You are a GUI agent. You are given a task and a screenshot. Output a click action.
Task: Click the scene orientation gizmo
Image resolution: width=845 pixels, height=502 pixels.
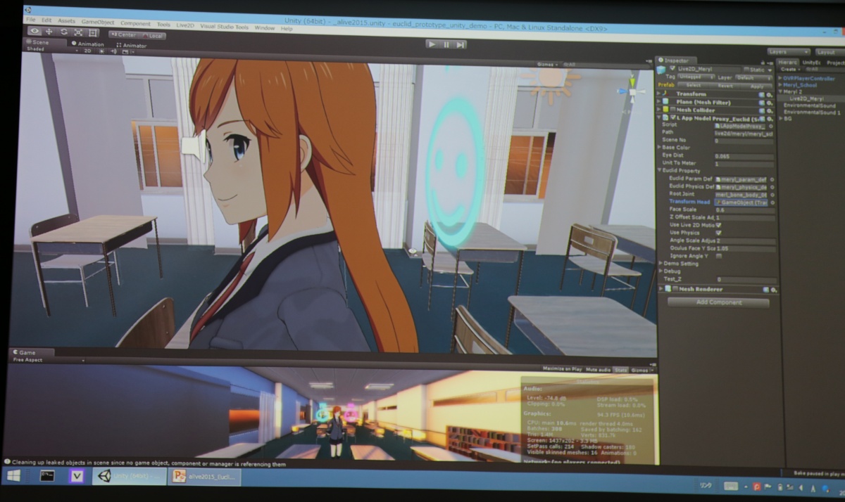pyautogui.click(x=632, y=91)
